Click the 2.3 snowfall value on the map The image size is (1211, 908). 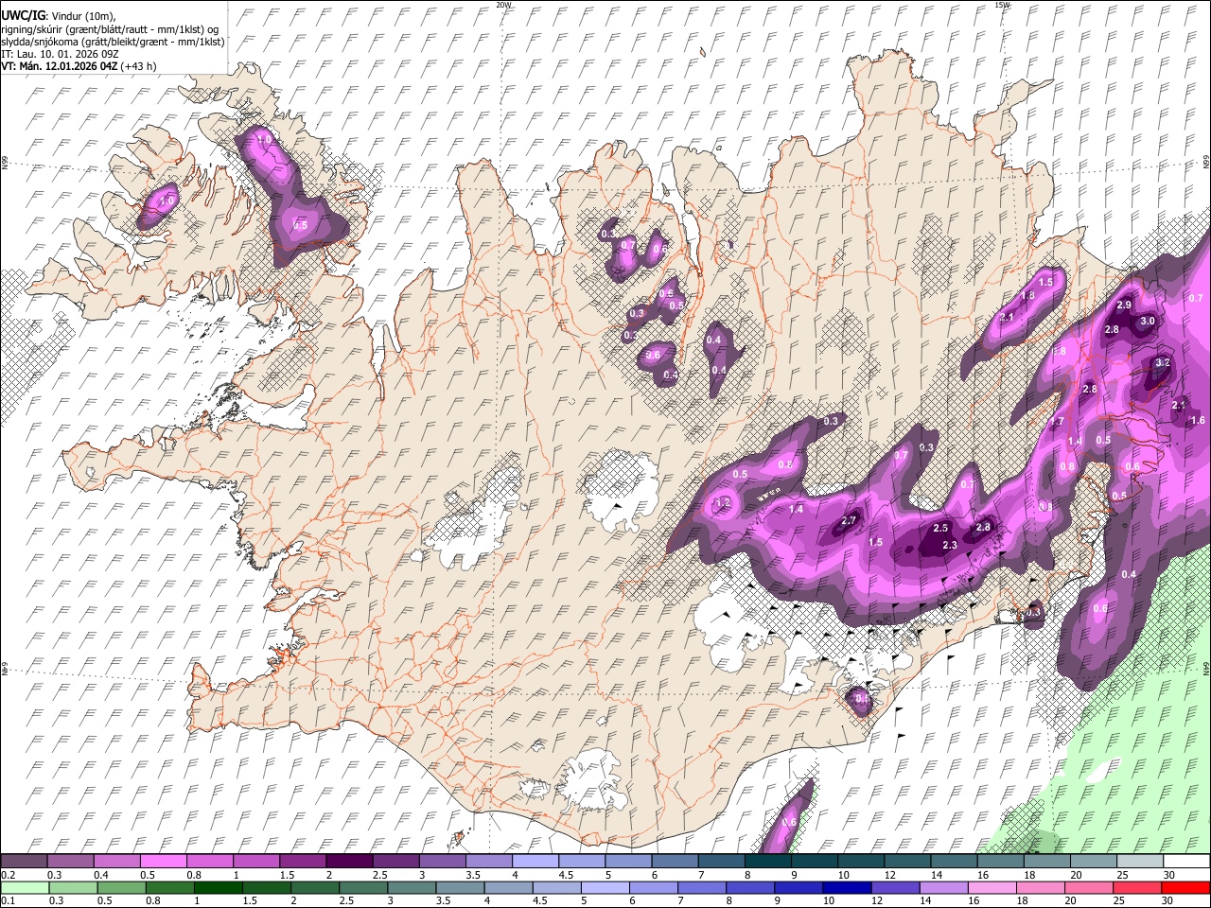coord(950,545)
